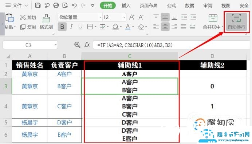Switch to the 插入 tab

tap(126, 5)
